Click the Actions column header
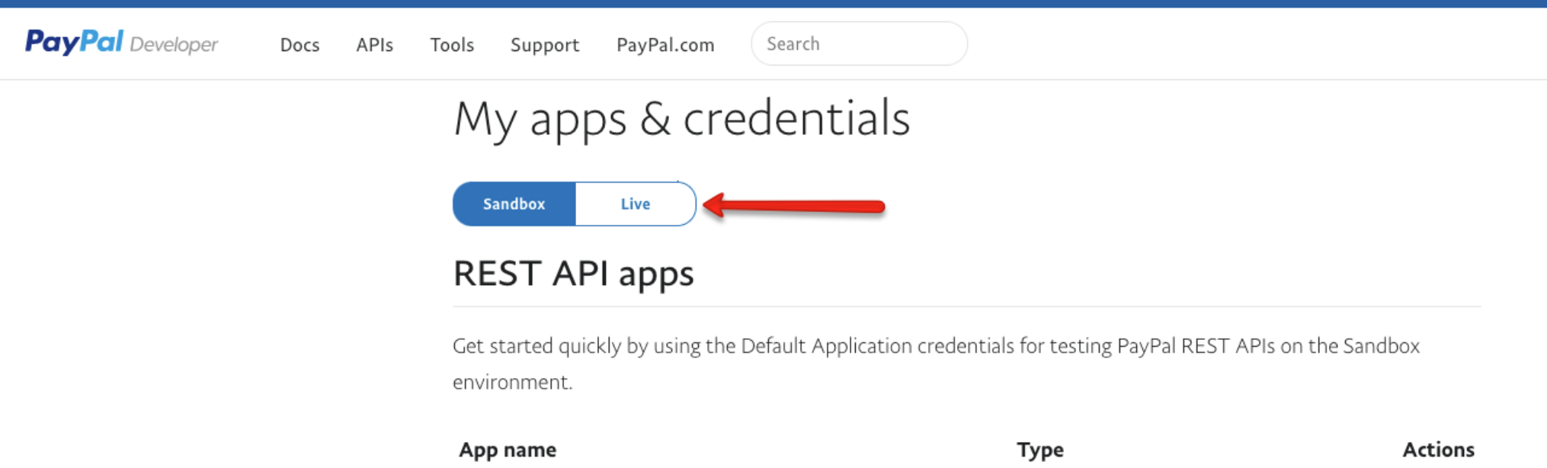 (x=1438, y=450)
